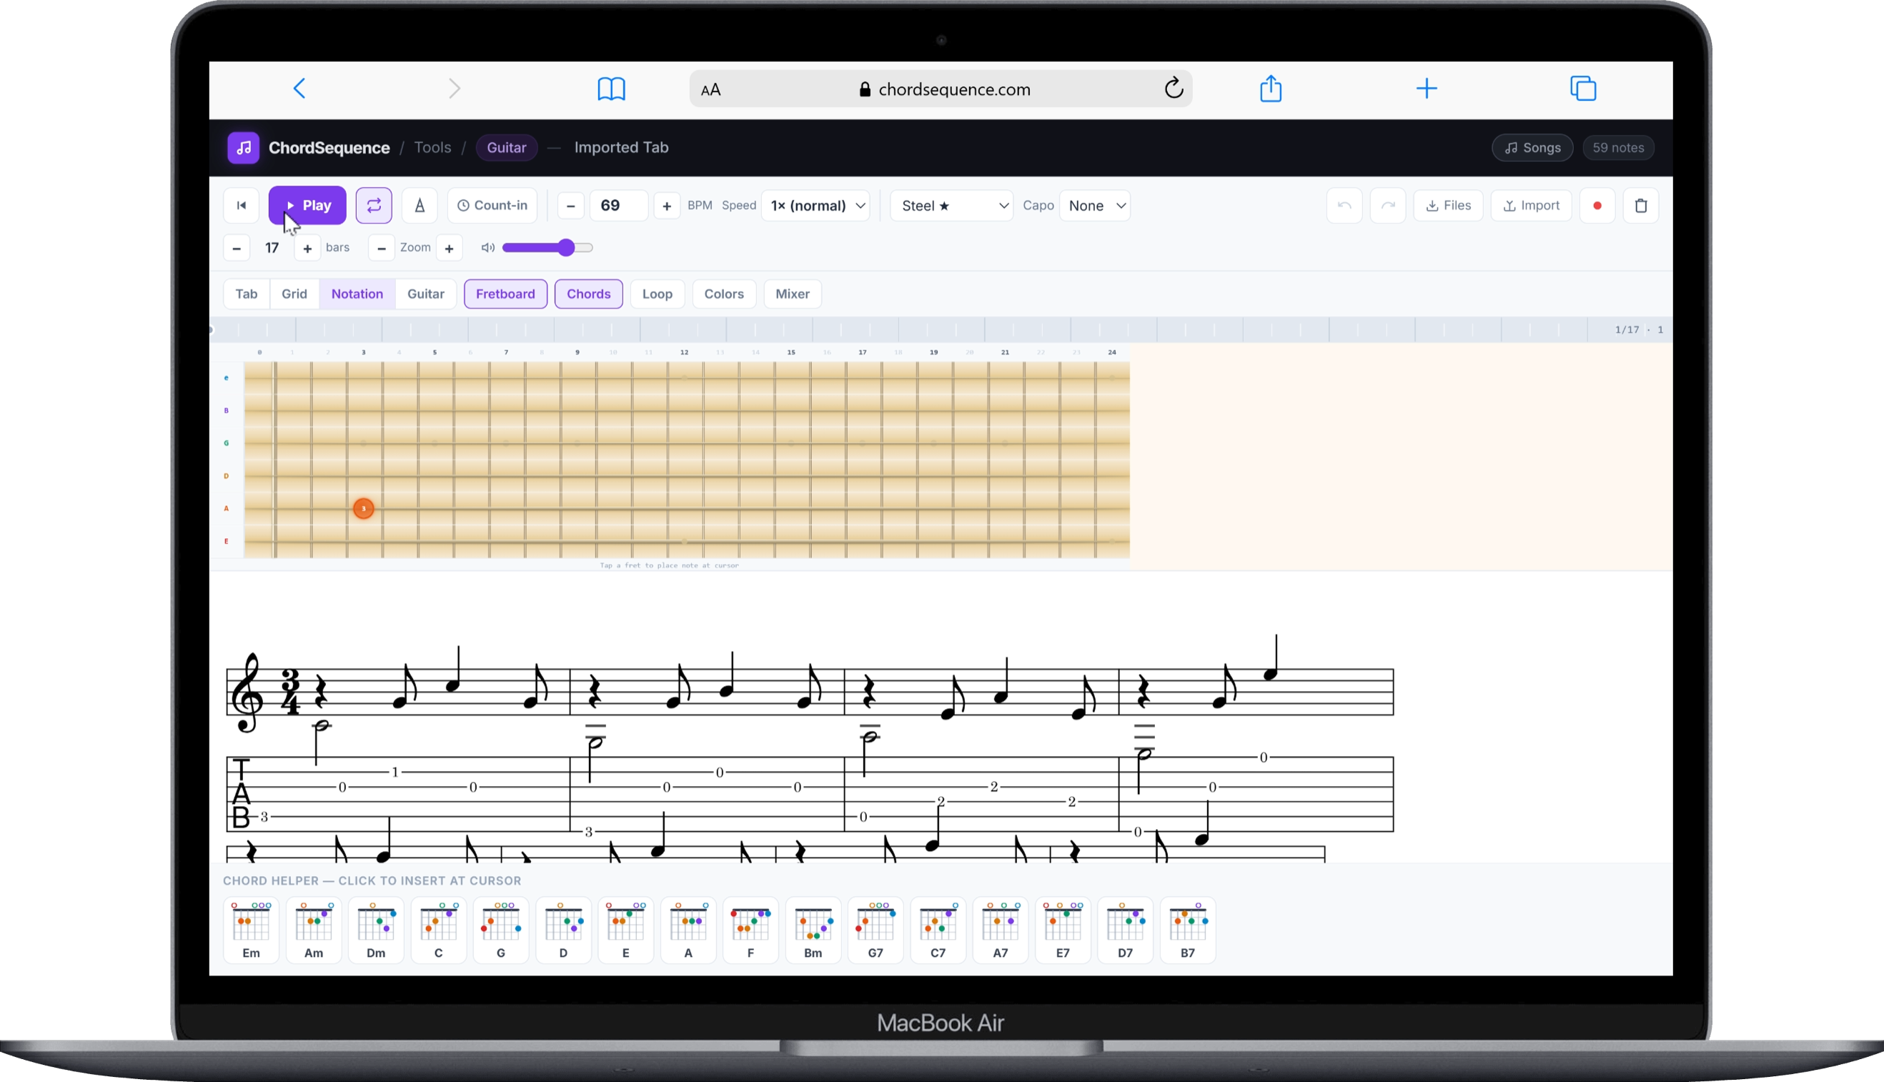Image resolution: width=1884 pixels, height=1082 pixels.
Task: Toggle the Colors panel
Action: (x=724, y=294)
